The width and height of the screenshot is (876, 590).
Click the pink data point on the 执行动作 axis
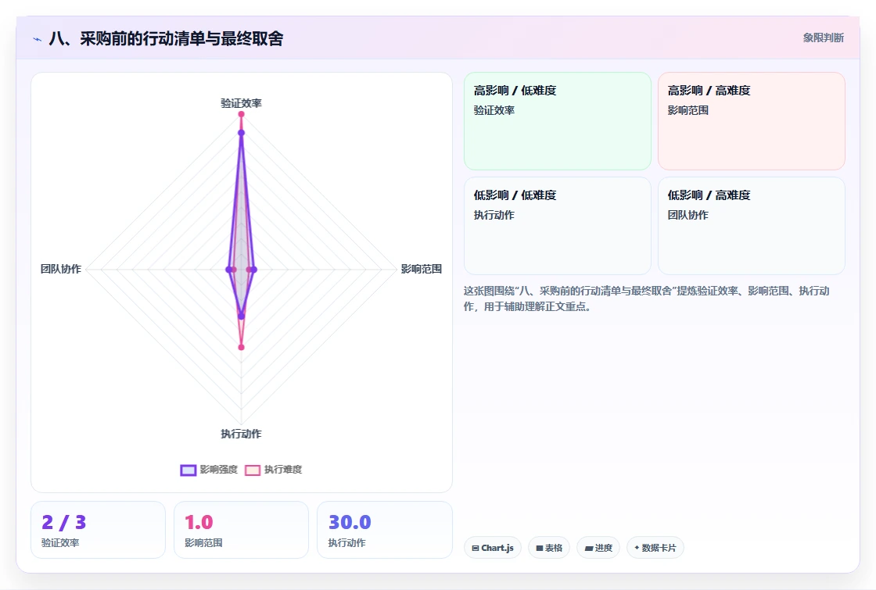click(242, 347)
